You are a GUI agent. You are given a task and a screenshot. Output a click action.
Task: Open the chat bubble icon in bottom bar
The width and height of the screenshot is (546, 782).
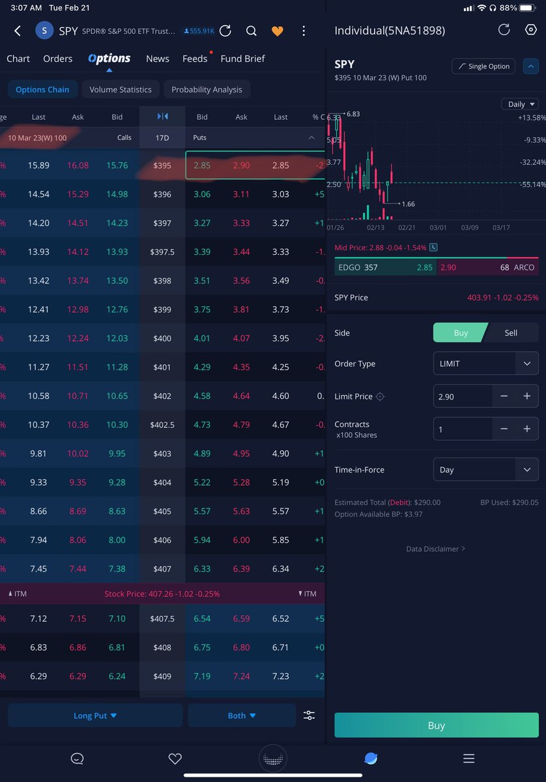78,758
